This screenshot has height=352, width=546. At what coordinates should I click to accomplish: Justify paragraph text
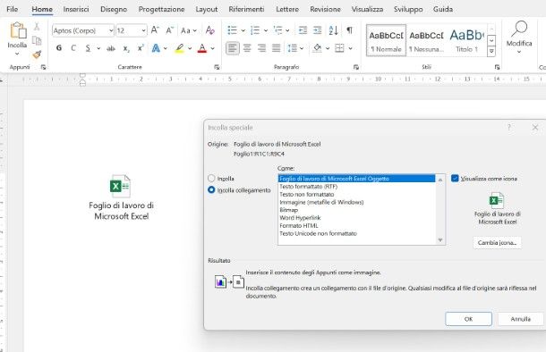point(277,48)
